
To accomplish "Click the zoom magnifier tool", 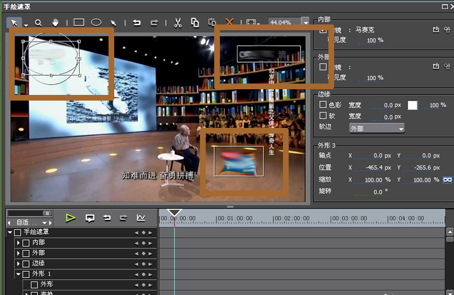I will click(x=39, y=23).
